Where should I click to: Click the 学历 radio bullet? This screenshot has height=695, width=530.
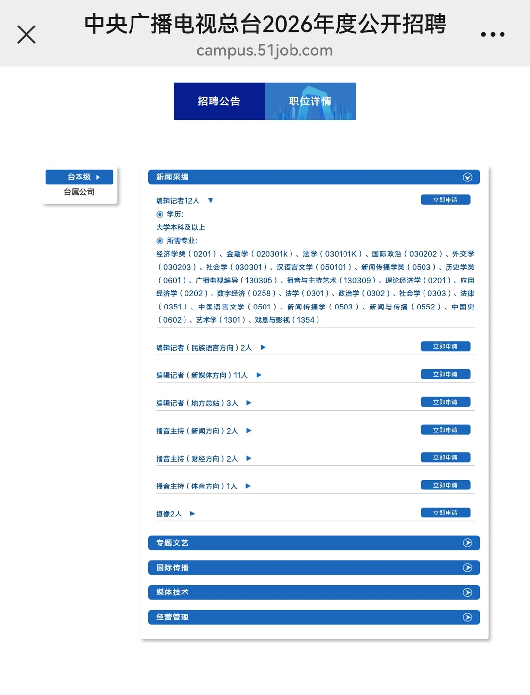(159, 214)
